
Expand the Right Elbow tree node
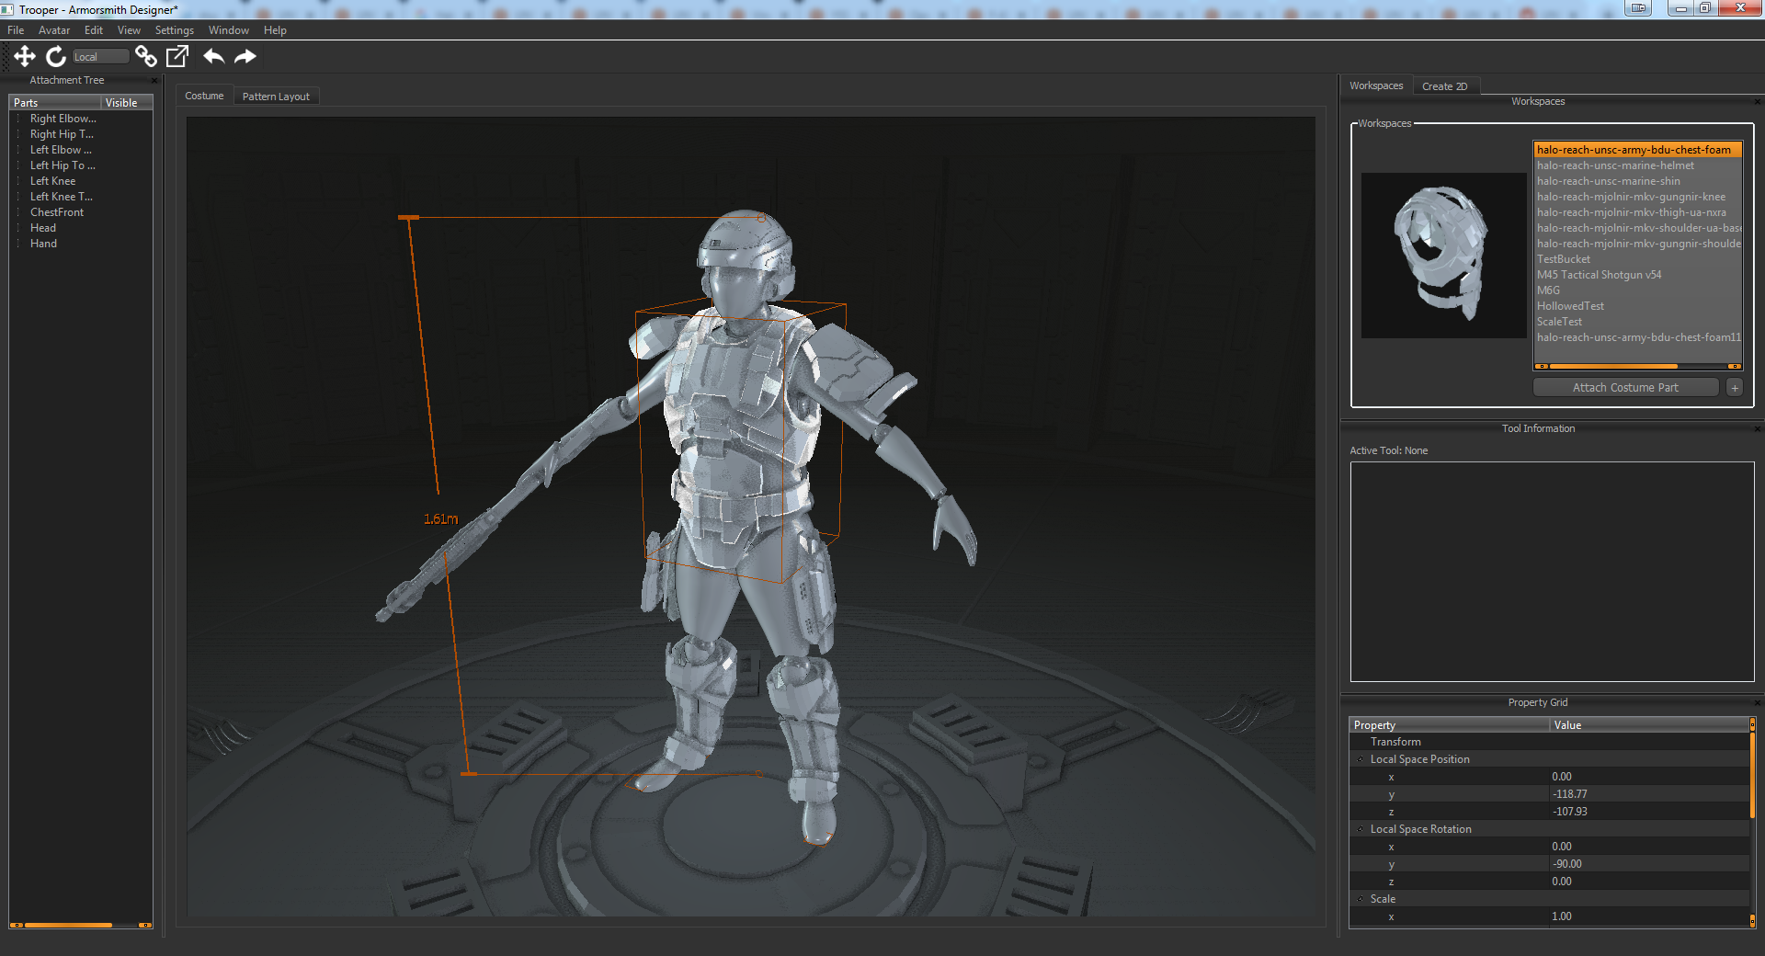click(x=18, y=119)
